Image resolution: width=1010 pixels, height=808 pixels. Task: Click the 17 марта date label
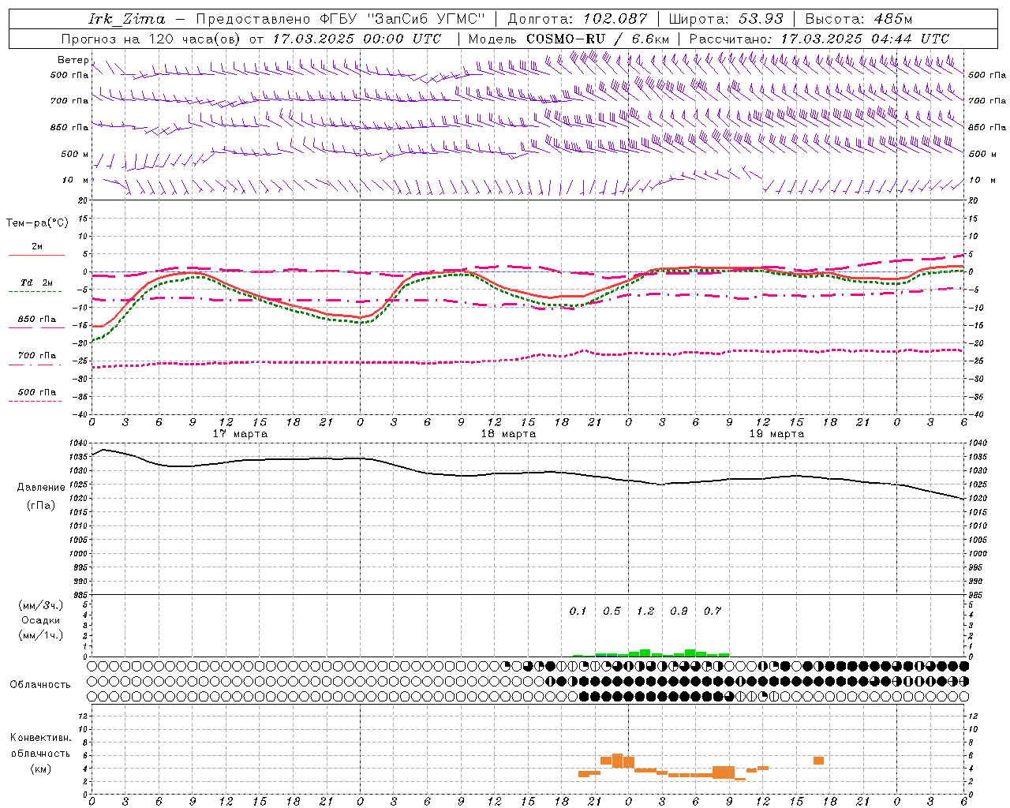pyautogui.click(x=240, y=434)
